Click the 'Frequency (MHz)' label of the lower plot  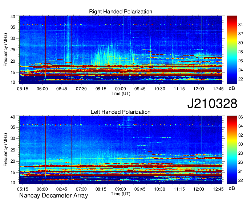coord(5,150)
